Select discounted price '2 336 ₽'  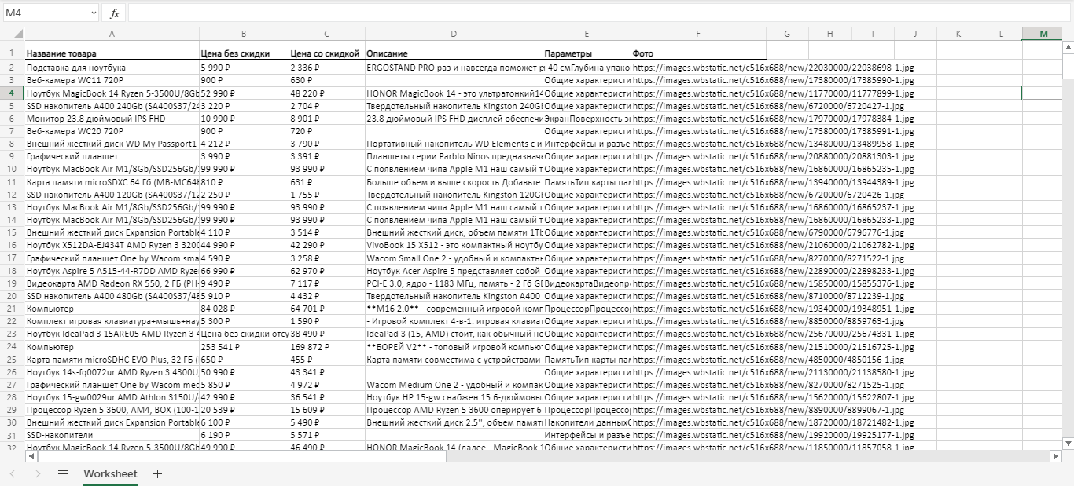(x=327, y=68)
